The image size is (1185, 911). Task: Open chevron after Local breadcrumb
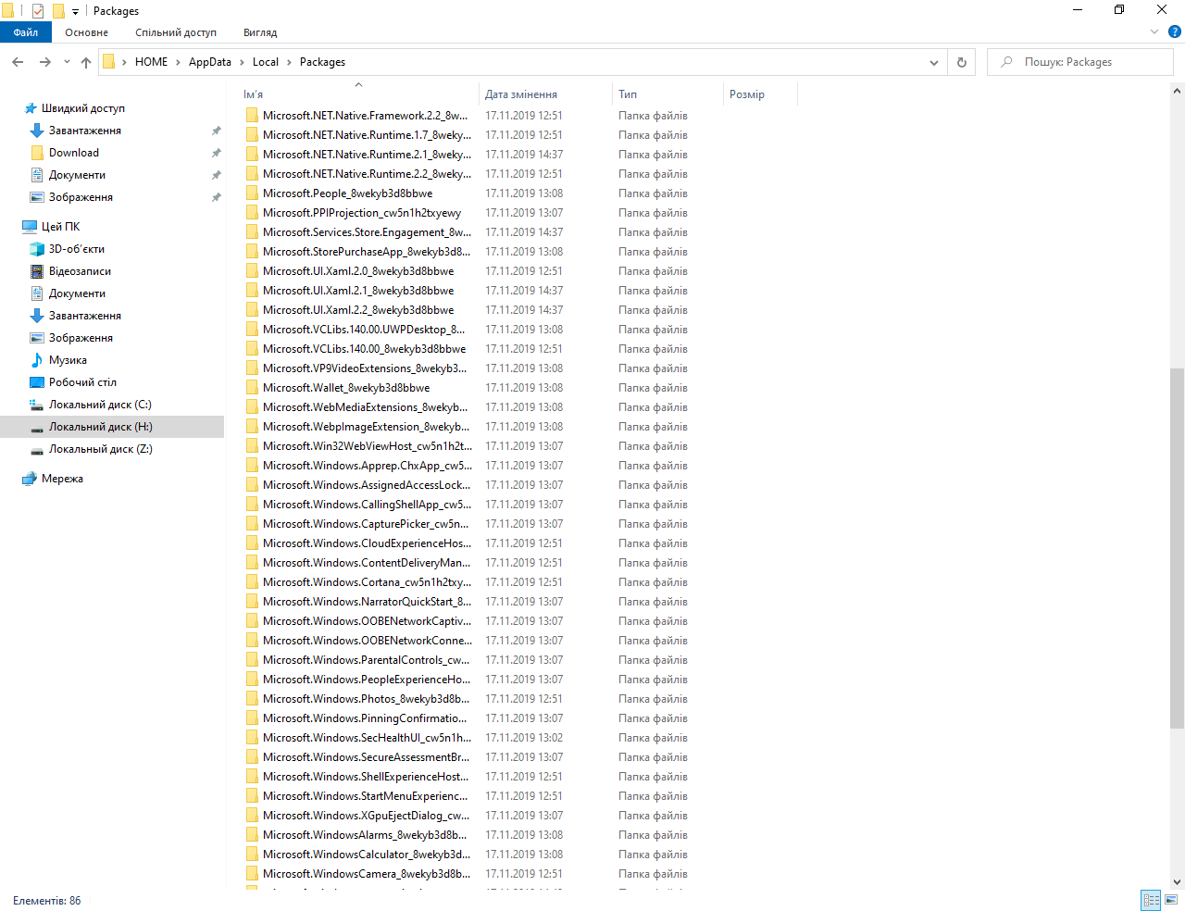(289, 62)
